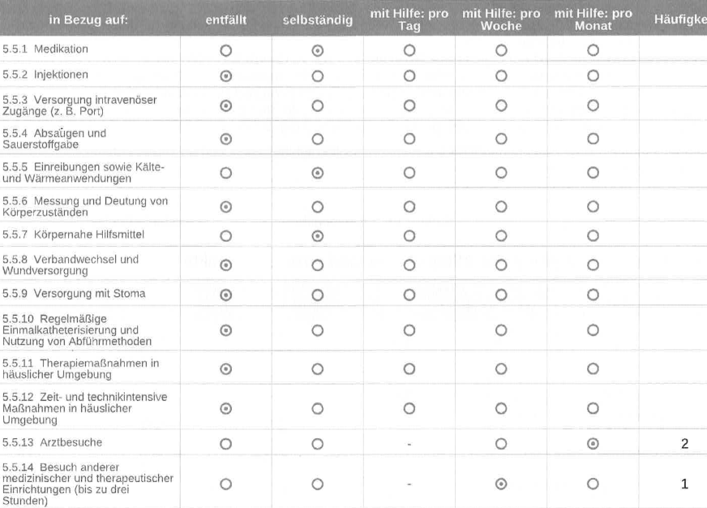The width and height of the screenshot is (707, 508).
Task: Set Körpernahe Hilfsmittel to 'mit Hilfe: pro Monat'
Action: coord(593,235)
